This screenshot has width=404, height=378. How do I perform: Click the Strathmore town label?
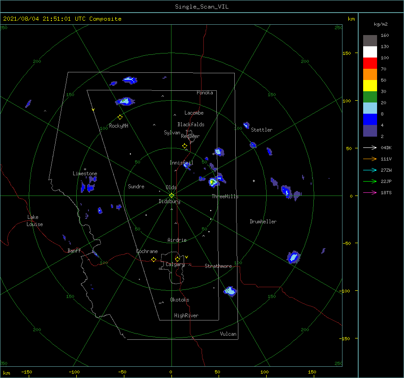click(218, 266)
